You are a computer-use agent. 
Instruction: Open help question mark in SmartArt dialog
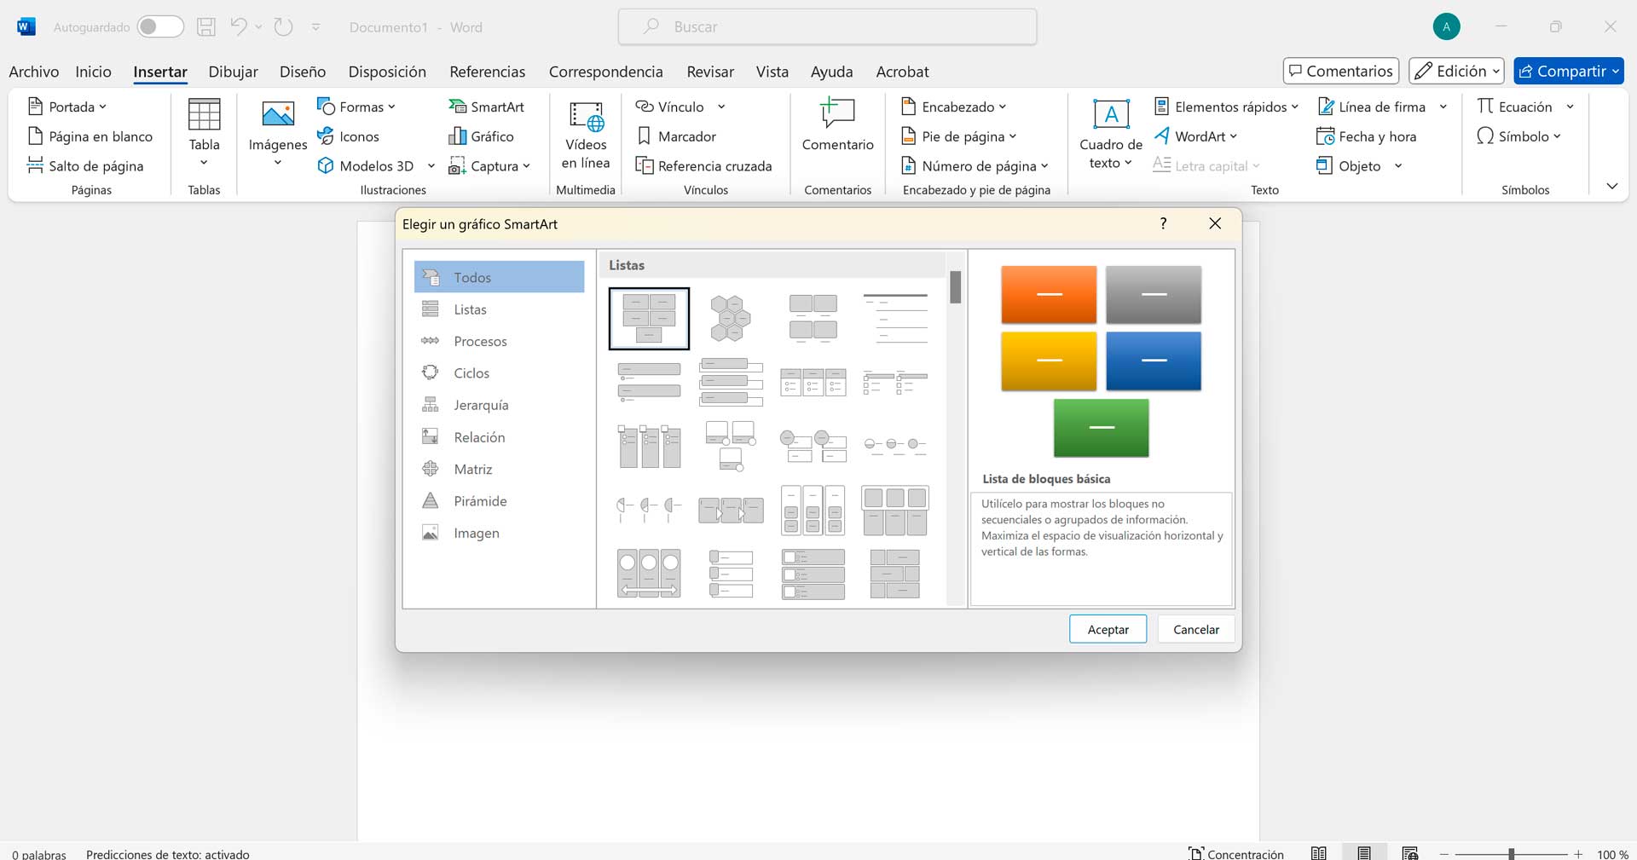point(1163,223)
